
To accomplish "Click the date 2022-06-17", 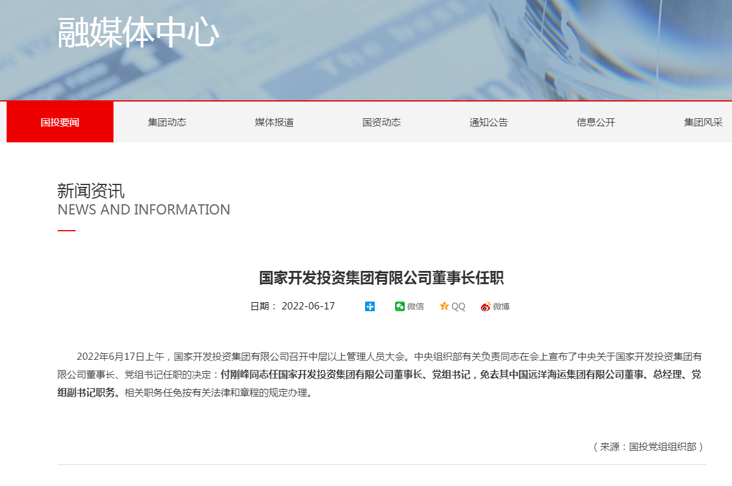I will (x=308, y=306).
